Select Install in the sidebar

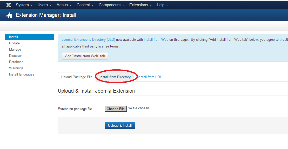click(30, 37)
